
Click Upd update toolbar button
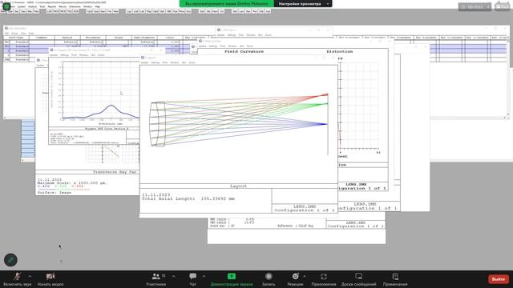point(89,11)
